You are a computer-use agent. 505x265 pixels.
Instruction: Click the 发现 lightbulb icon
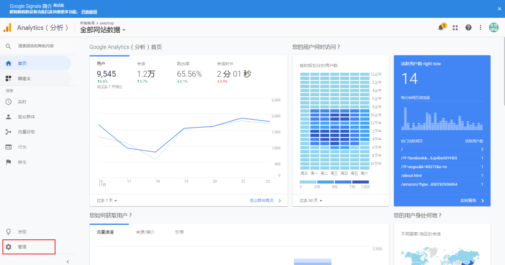(8, 232)
